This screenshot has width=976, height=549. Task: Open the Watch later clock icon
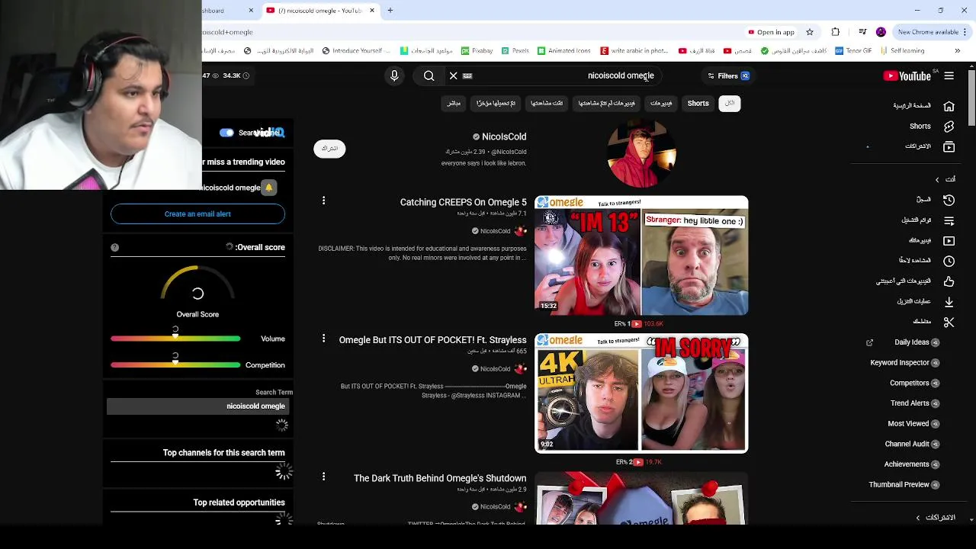949,261
